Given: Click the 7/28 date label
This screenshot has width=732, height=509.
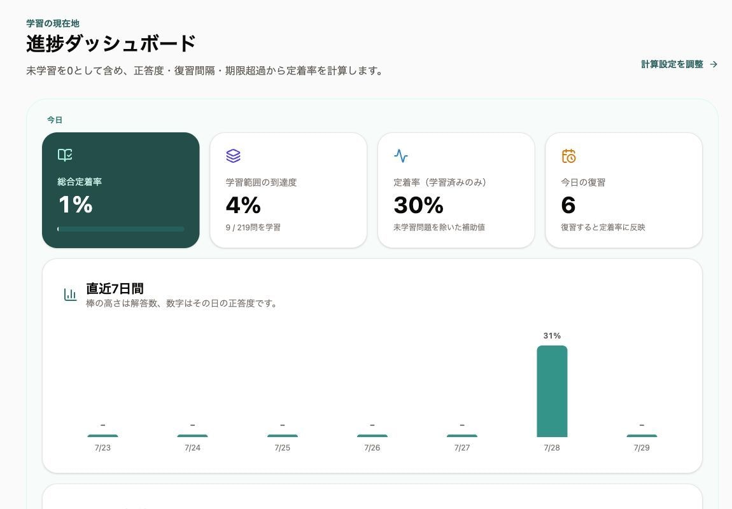Looking at the screenshot, I should point(552,448).
